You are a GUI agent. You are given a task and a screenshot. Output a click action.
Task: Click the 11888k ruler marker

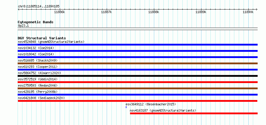[x=154, y=12]
